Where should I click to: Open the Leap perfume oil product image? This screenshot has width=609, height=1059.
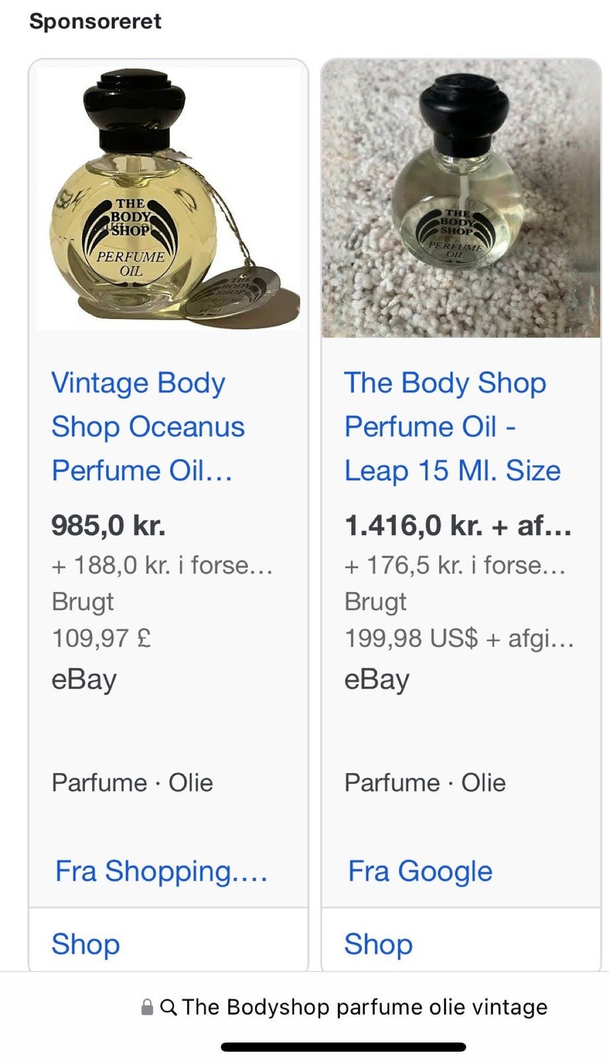click(x=461, y=199)
